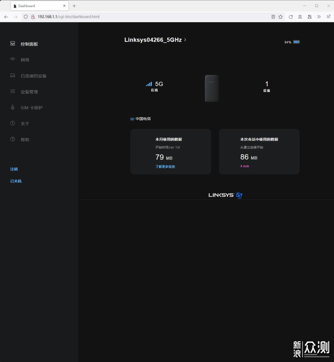This screenshot has height=362, width=334.
Task: Click the 5G signal bars icon
Action: 149,84
